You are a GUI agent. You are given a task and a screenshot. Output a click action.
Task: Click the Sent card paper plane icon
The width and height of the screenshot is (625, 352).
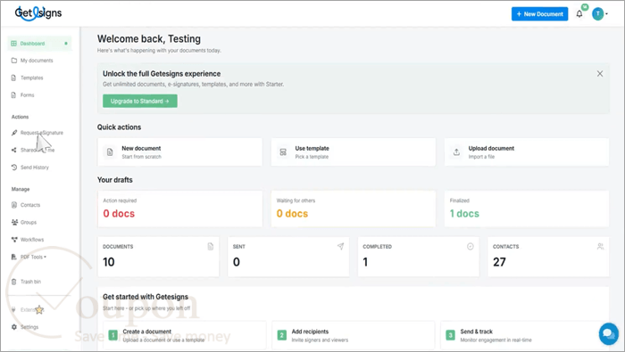click(340, 247)
